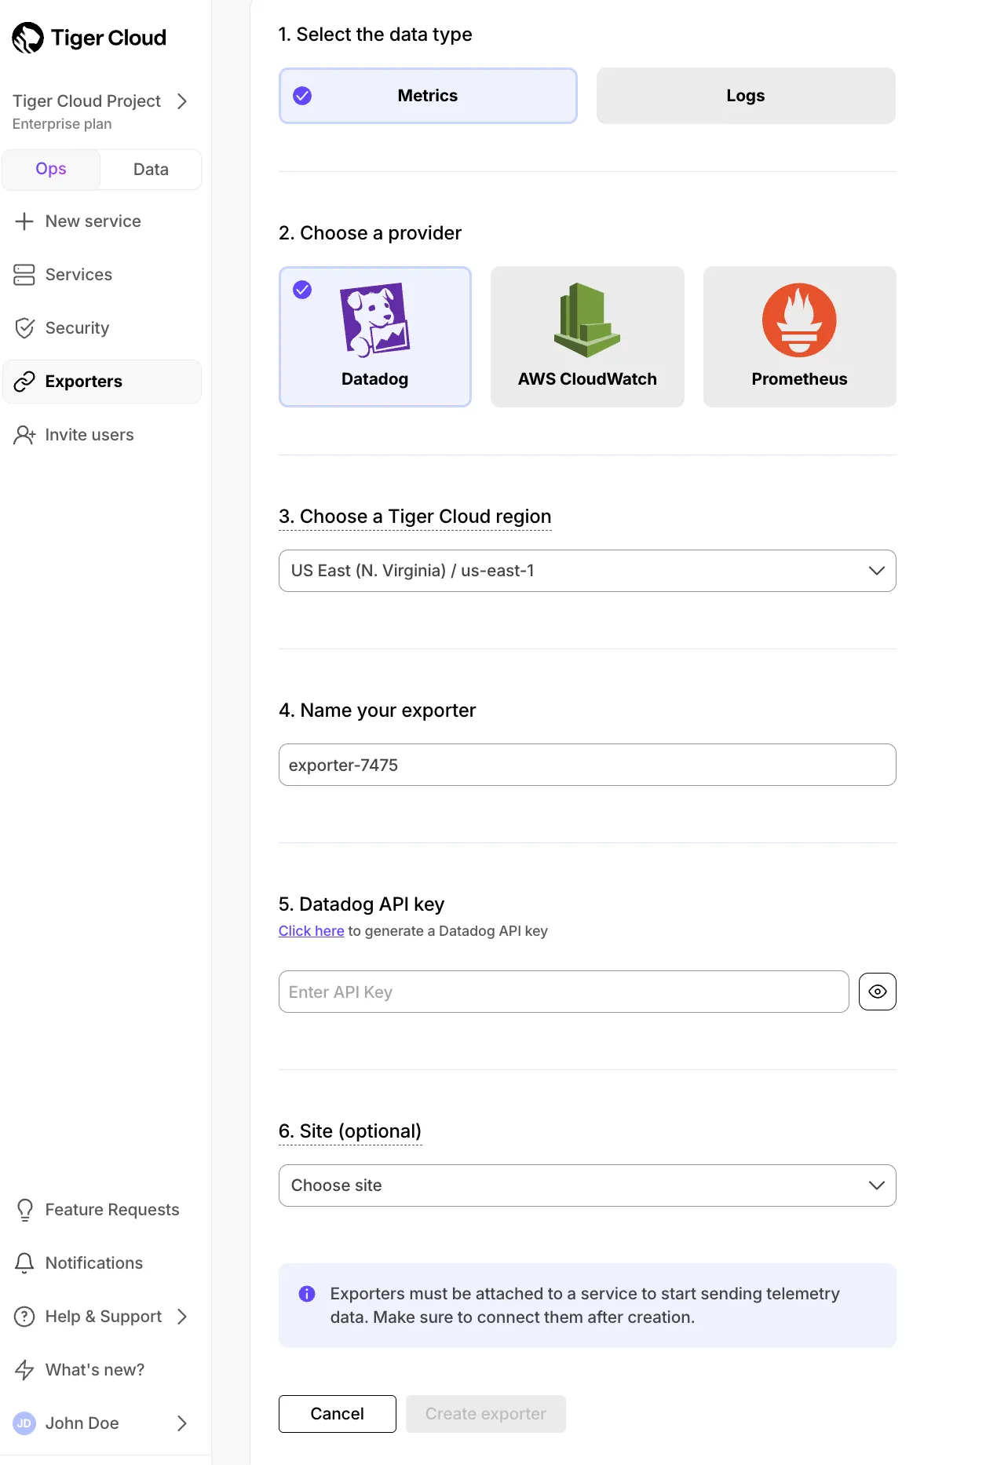Click the plus icon for New service
997x1465 pixels.
(24, 221)
